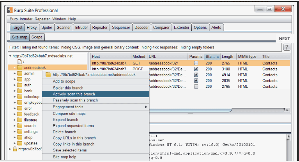
Task: Click the search folder icon
Action: click(19, 126)
